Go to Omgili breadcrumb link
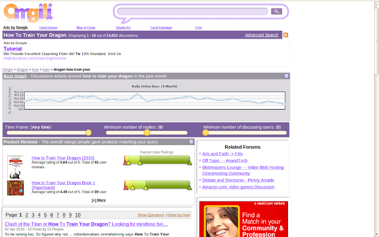 [x=8, y=70]
